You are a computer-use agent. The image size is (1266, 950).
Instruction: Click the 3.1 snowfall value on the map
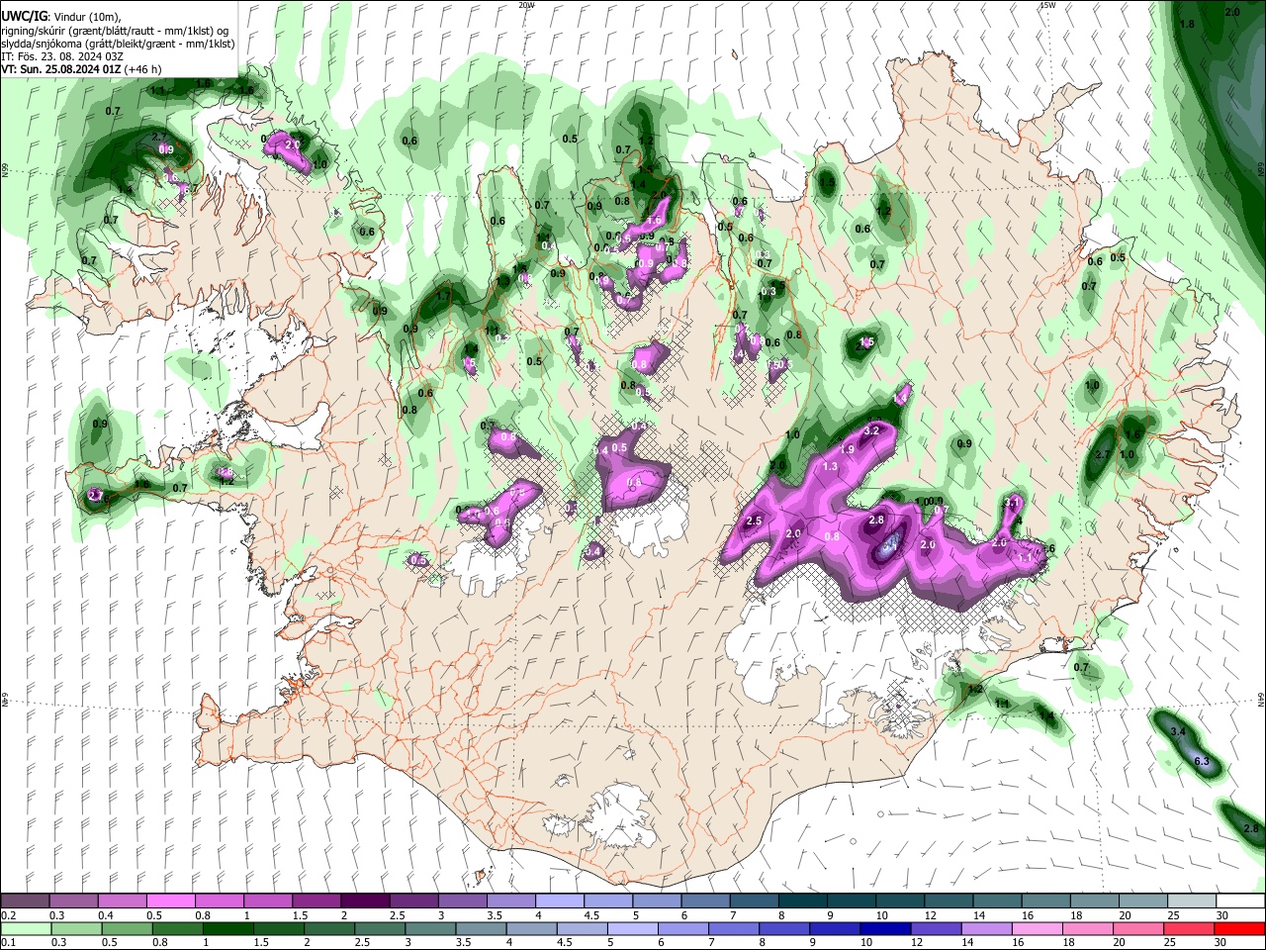(1011, 503)
